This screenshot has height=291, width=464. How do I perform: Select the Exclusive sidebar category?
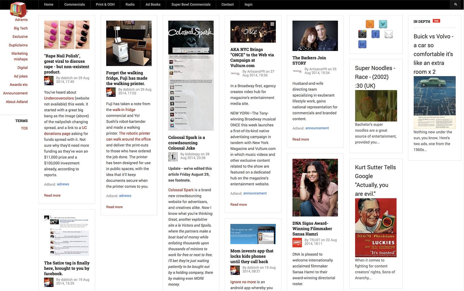tap(20, 37)
